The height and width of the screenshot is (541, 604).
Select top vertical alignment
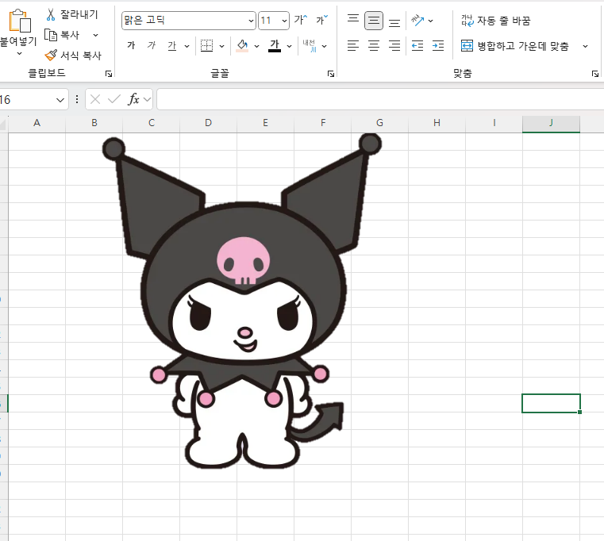coord(353,20)
